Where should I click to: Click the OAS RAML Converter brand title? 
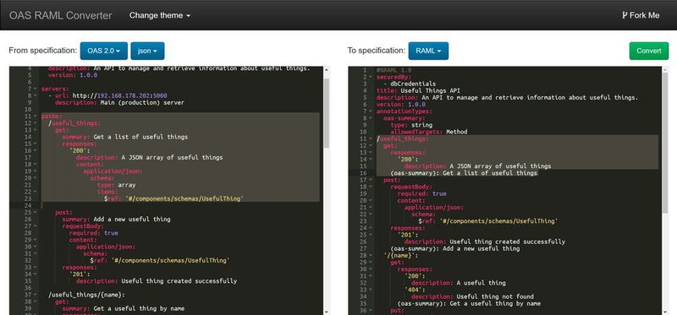(60, 15)
